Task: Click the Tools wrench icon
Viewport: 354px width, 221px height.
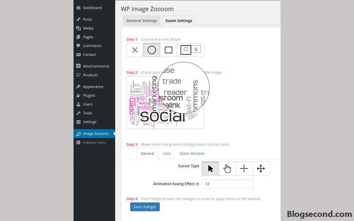Action: (78, 113)
